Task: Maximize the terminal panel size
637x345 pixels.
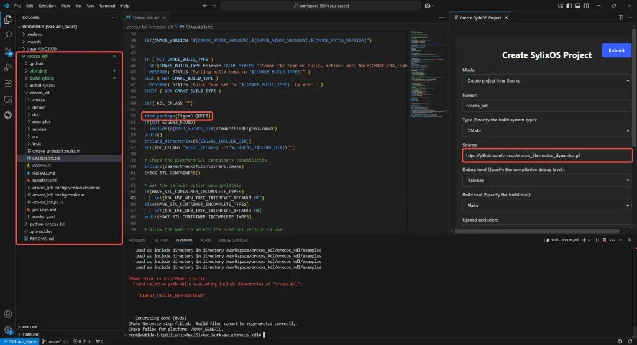Action: pos(620,240)
